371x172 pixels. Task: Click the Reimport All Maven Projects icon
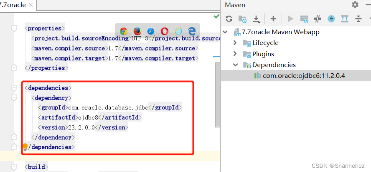229,19
